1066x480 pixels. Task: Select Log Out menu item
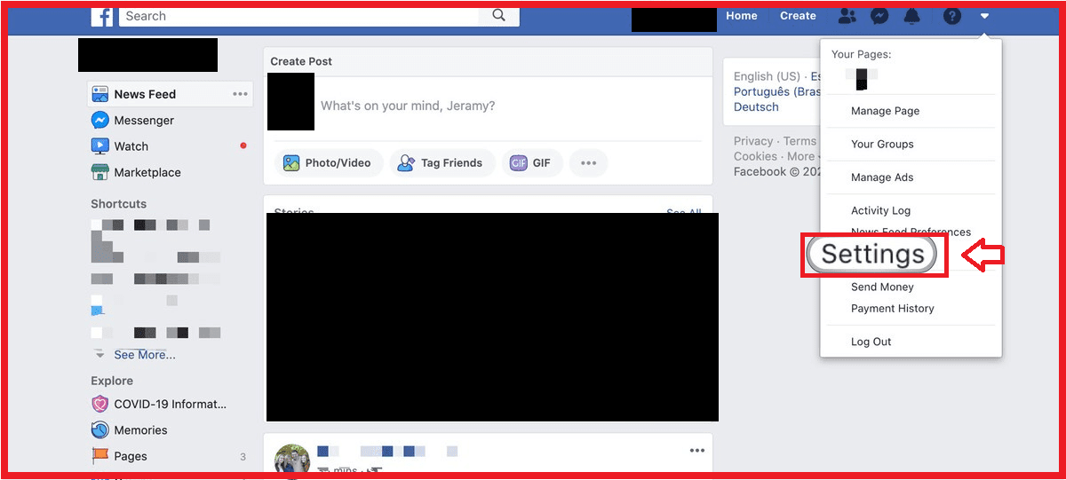click(871, 342)
